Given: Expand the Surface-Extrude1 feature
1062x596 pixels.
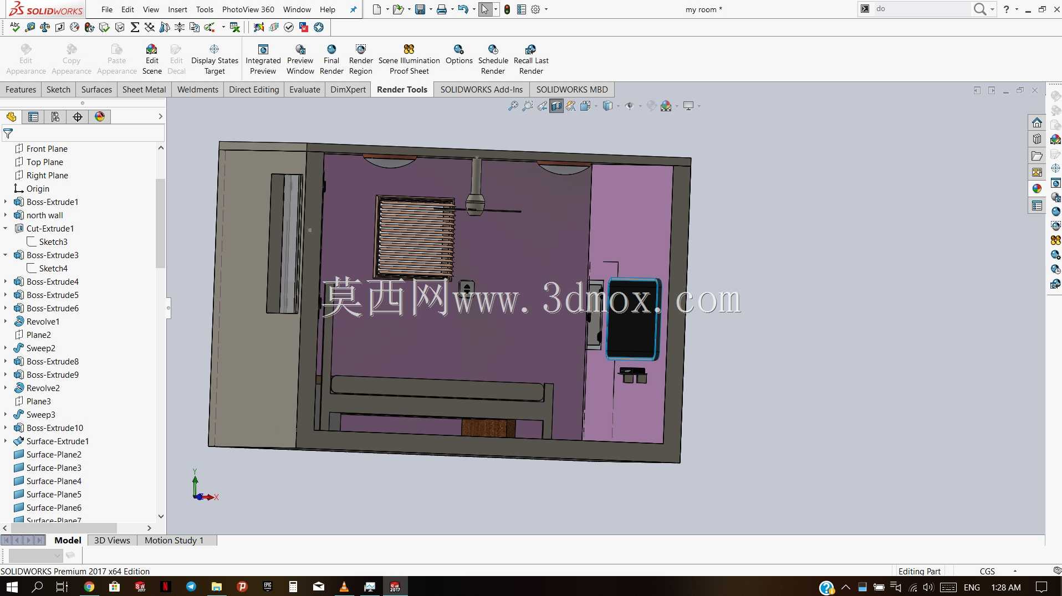Looking at the screenshot, I should click(x=6, y=441).
